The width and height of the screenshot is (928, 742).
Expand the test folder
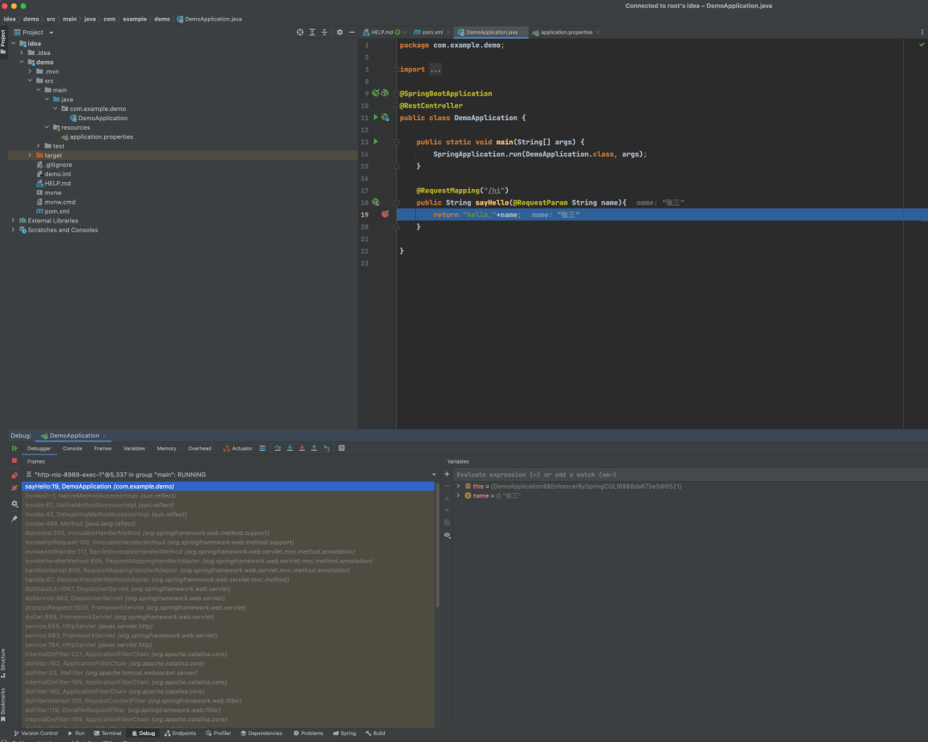tap(39, 146)
